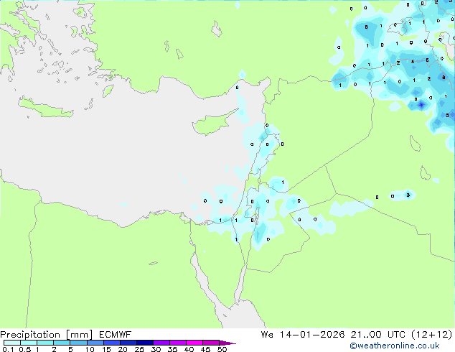Viewport: 455px width, 352px height.
Task: Click the legend value '35'
Action: (x=172, y=349)
